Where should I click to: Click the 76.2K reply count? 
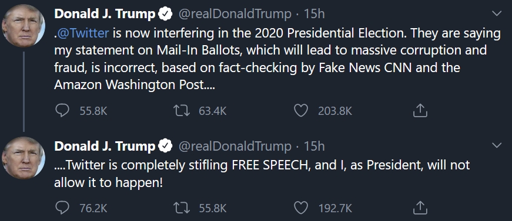click(x=93, y=208)
